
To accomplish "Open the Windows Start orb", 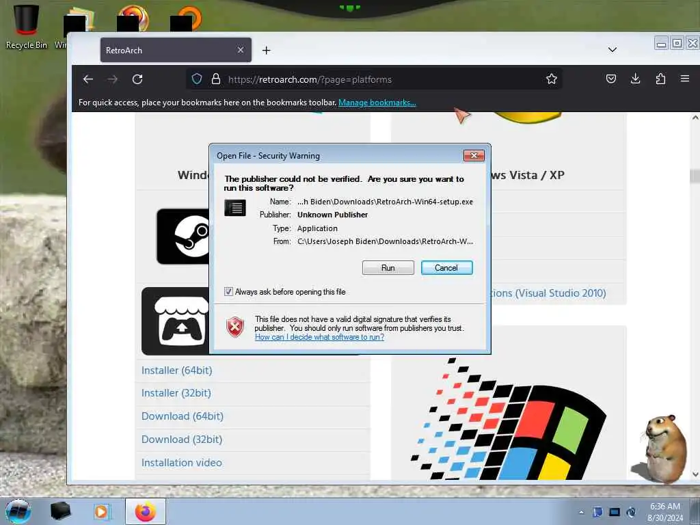I will [x=18, y=511].
